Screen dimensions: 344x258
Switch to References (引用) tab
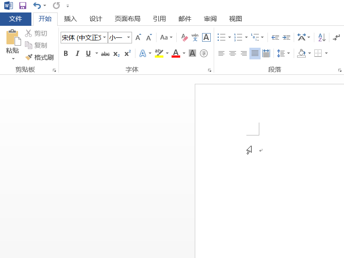(x=160, y=19)
